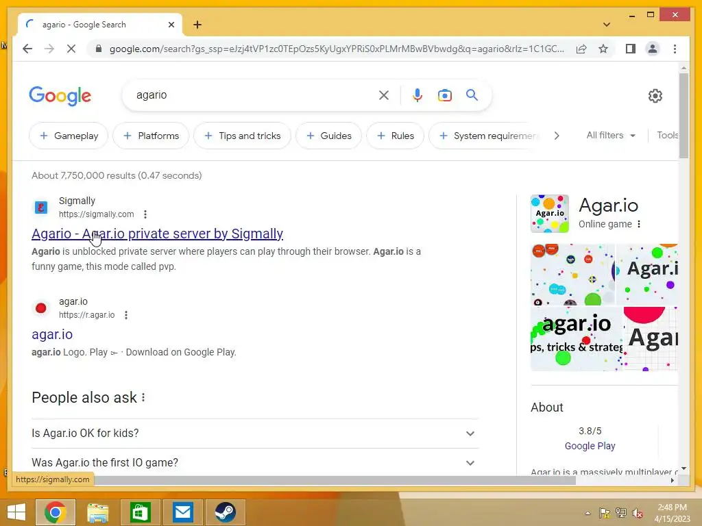Open the tab search chevron in title bar

[607, 25]
